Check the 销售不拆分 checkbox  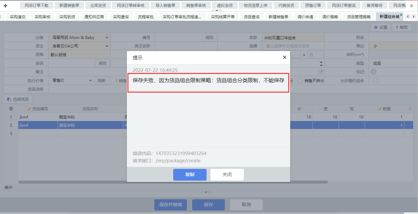[x=300, y=80]
